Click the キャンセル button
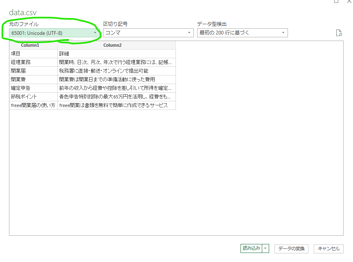Screen dimensions: 353x262 [x=328, y=249]
